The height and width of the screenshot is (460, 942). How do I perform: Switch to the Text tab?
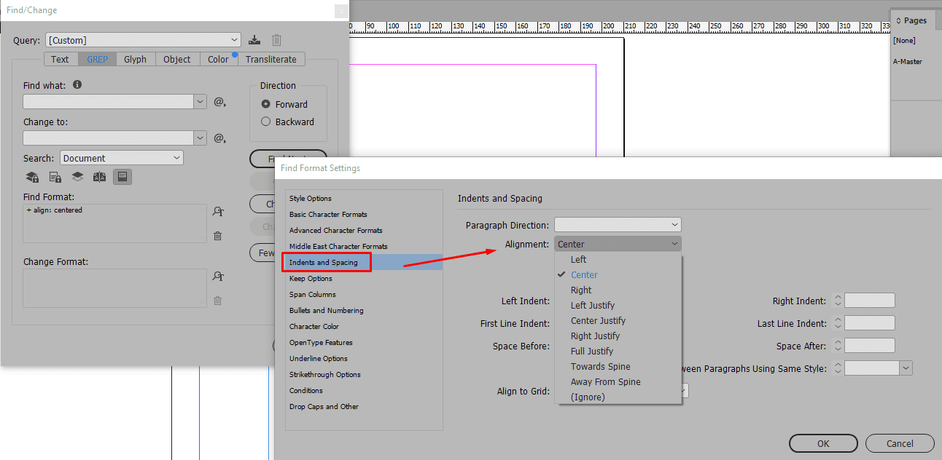point(61,60)
